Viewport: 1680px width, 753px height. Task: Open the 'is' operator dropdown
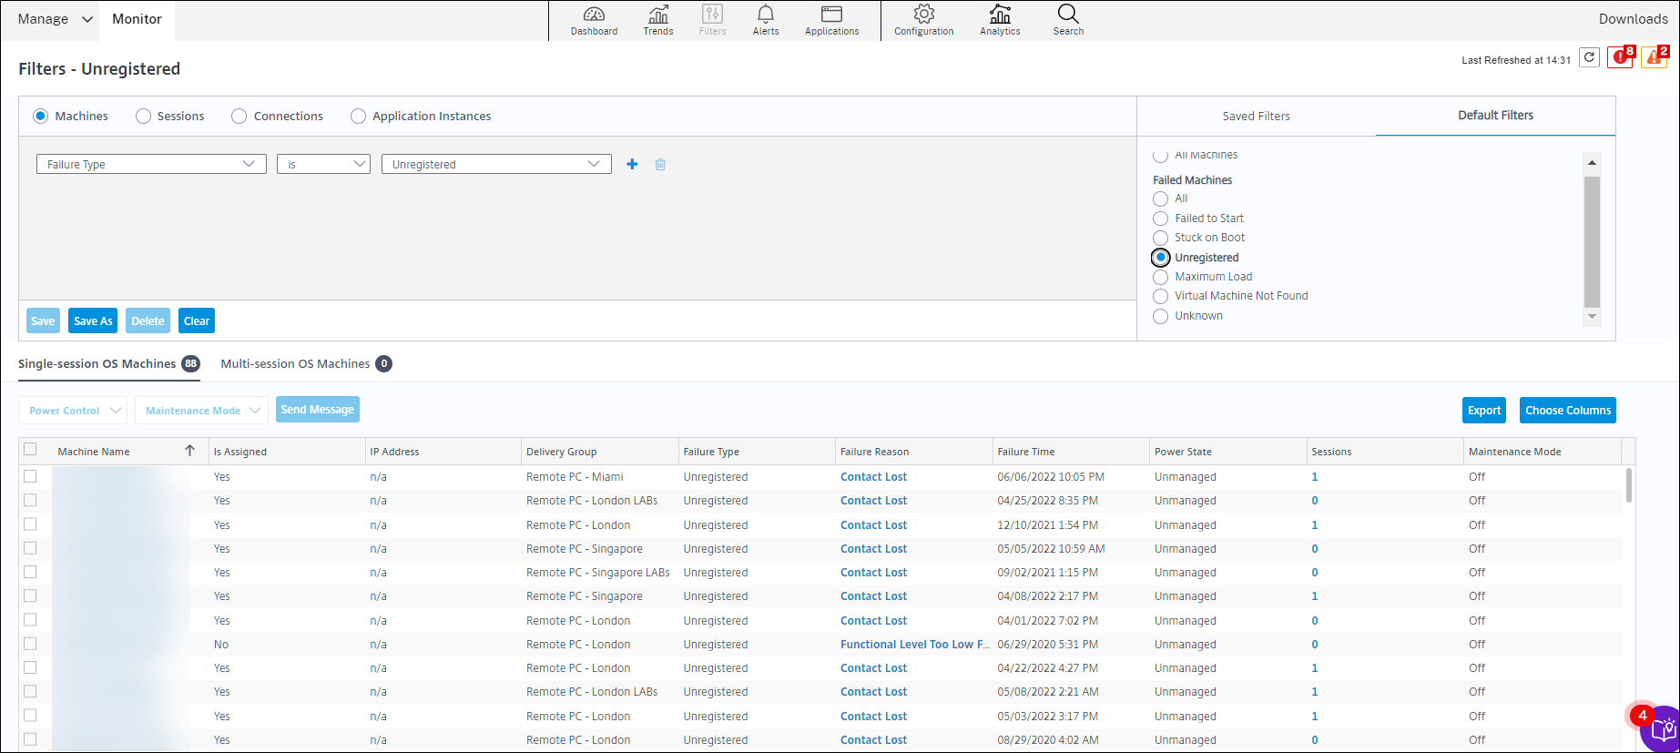tap(323, 164)
